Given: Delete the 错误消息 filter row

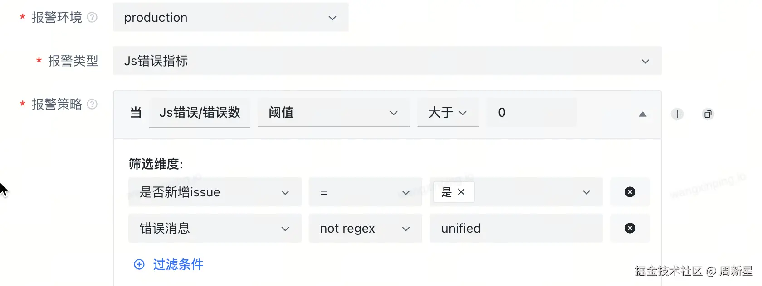Looking at the screenshot, I should click(630, 228).
